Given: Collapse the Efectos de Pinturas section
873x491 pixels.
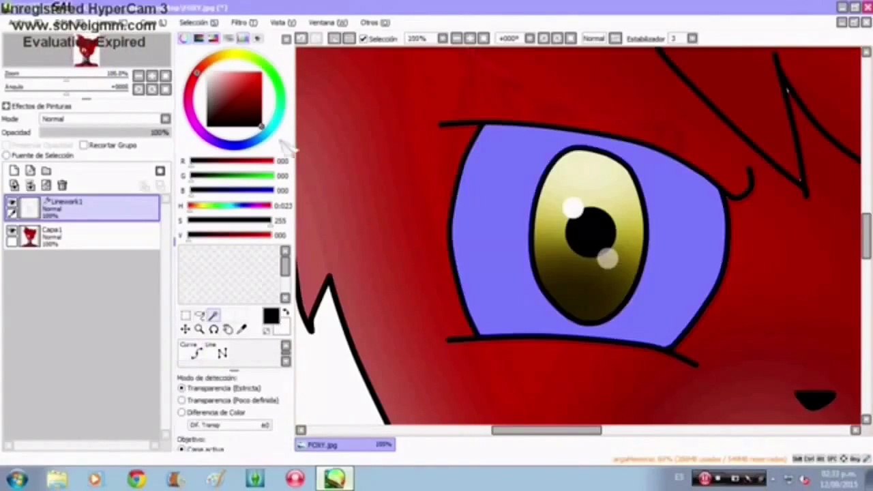Looking at the screenshot, I should click(x=6, y=106).
